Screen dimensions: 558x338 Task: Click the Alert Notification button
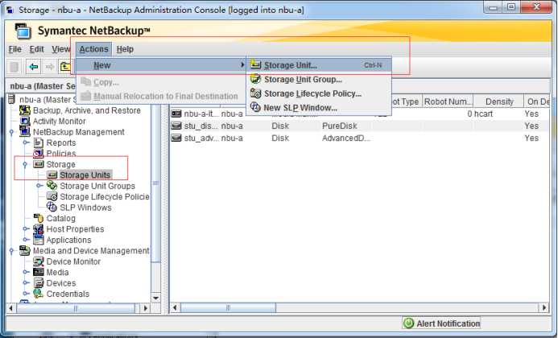(x=441, y=323)
